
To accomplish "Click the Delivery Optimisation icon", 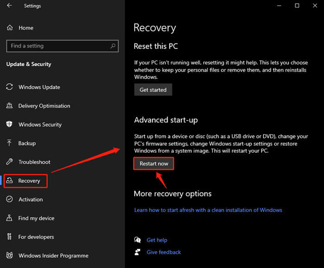I will click(9, 106).
